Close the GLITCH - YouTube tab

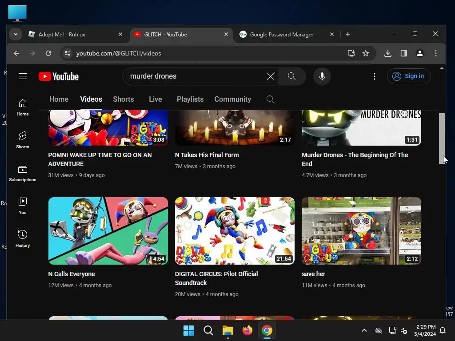pyautogui.click(x=226, y=34)
